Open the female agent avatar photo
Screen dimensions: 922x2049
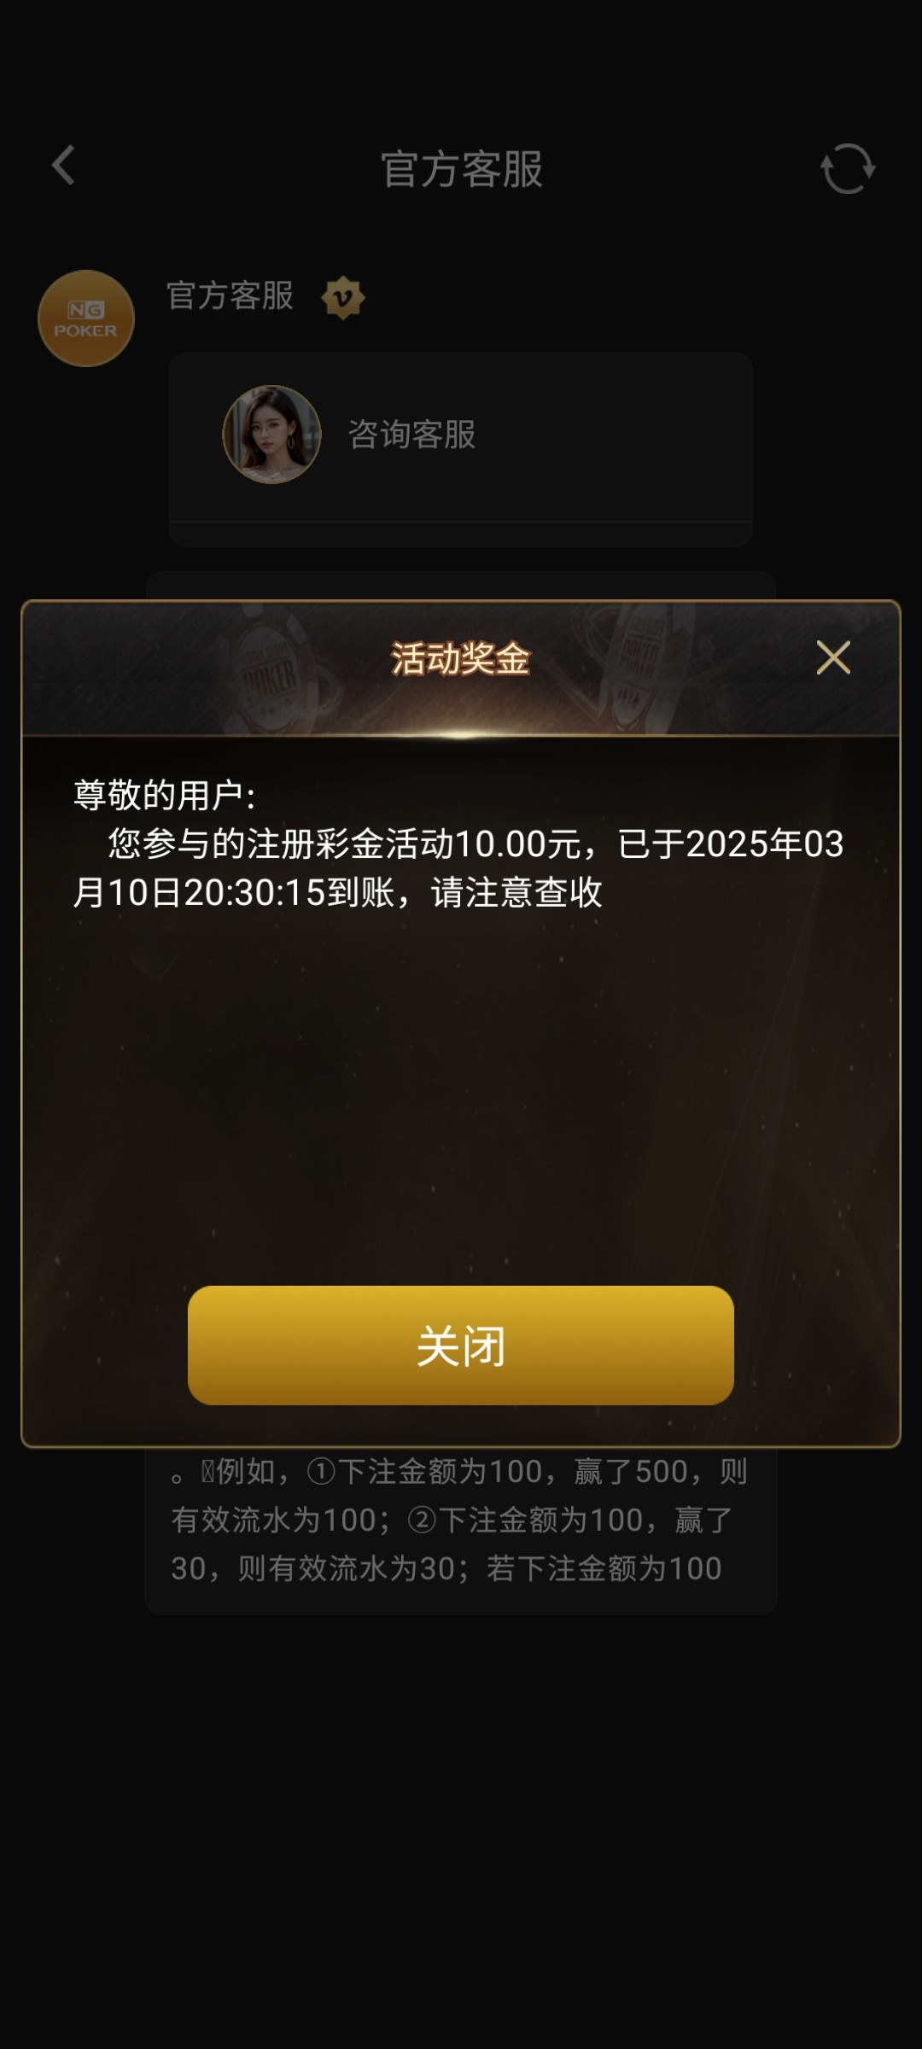(x=272, y=434)
